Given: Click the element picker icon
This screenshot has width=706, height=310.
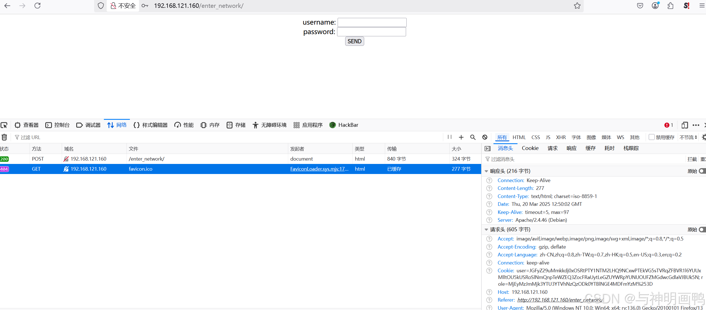Looking at the screenshot, I should point(4,125).
